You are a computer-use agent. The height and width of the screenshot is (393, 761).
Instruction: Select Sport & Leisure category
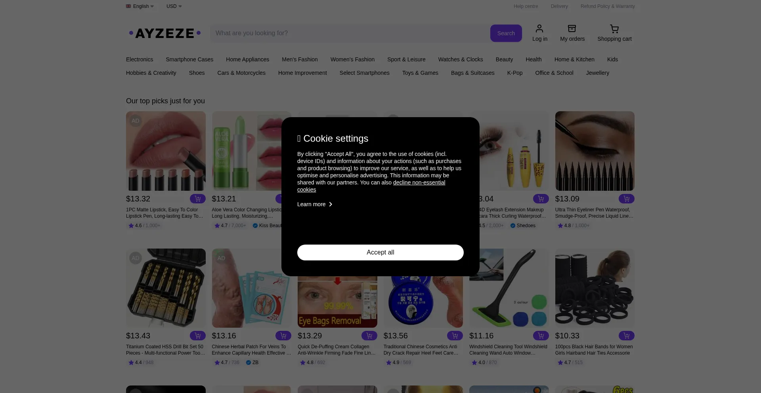pyautogui.click(x=406, y=59)
